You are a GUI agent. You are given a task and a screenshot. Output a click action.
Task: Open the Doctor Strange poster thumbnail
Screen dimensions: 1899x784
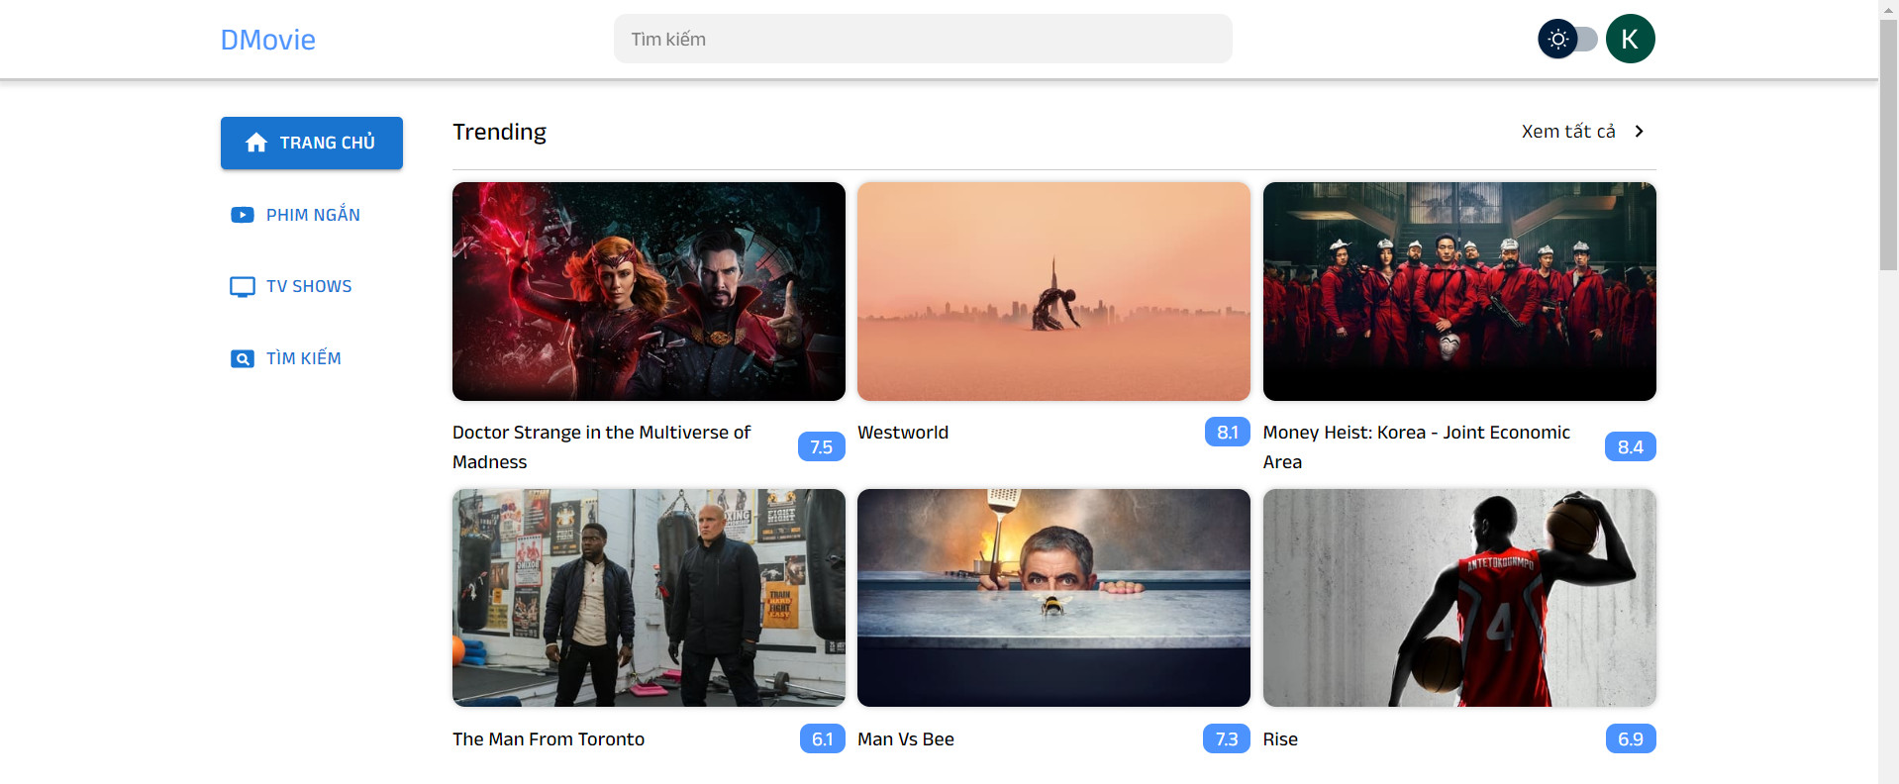649,291
